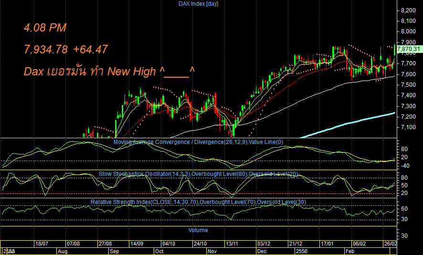This screenshot has width=423, height=255.
Task: Click the 7,600 price axis label
Action: (408, 74)
